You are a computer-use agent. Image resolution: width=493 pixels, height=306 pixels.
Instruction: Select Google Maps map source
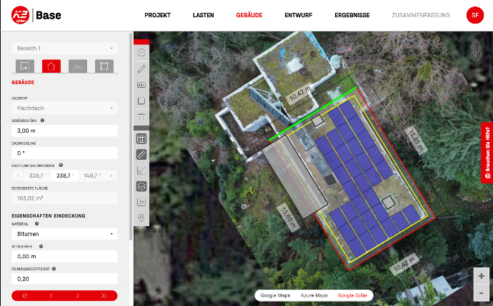(275, 295)
